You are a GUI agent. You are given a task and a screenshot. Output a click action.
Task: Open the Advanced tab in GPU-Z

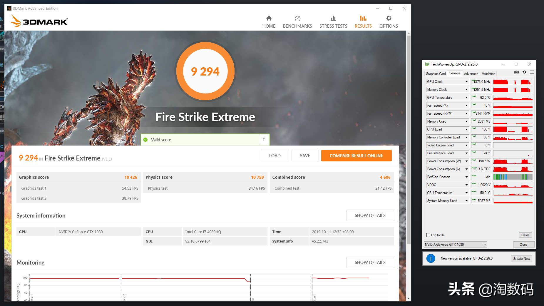coord(471,73)
